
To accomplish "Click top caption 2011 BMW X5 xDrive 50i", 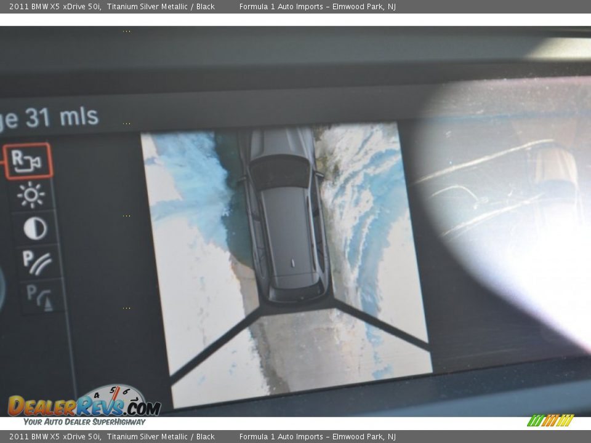I will pos(55,7).
